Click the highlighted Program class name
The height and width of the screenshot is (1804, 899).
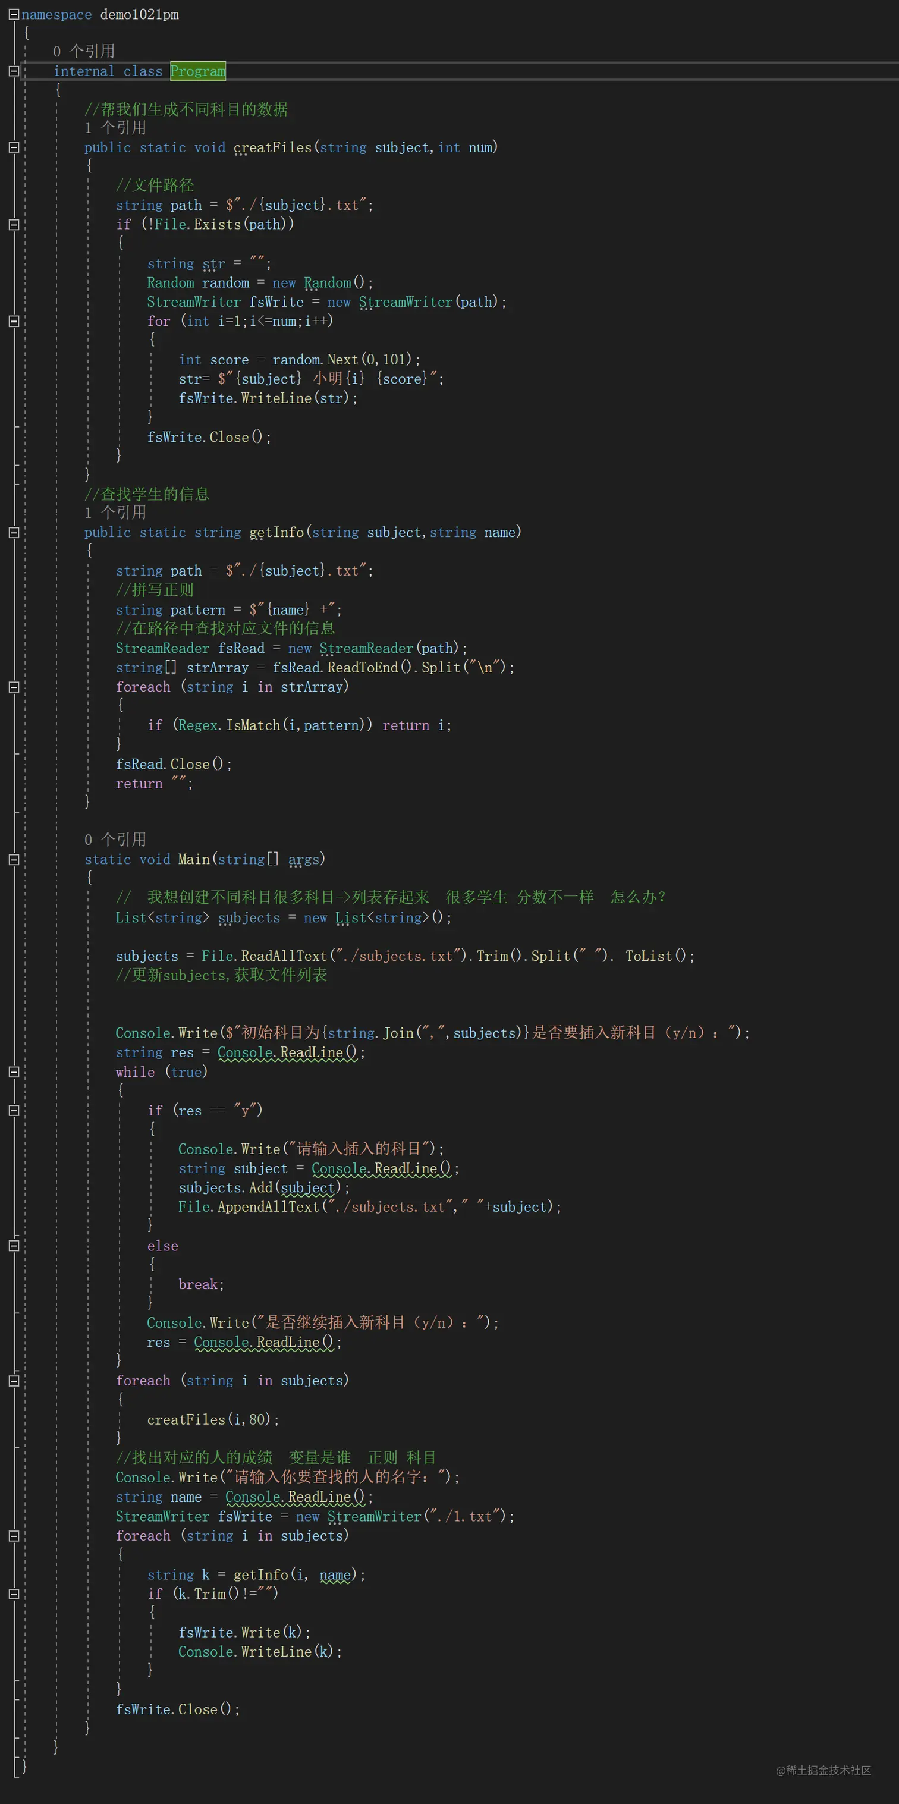coord(198,71)
